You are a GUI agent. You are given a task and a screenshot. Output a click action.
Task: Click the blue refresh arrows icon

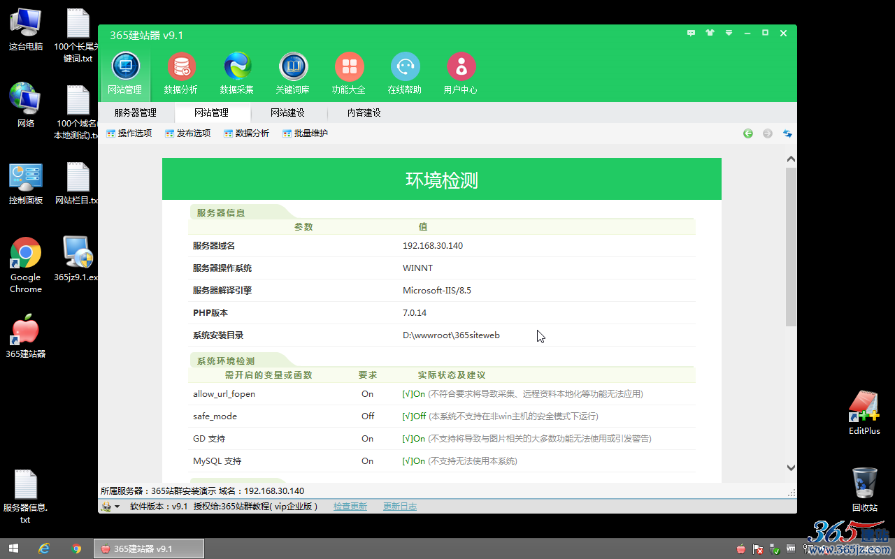tap(787, 133)
